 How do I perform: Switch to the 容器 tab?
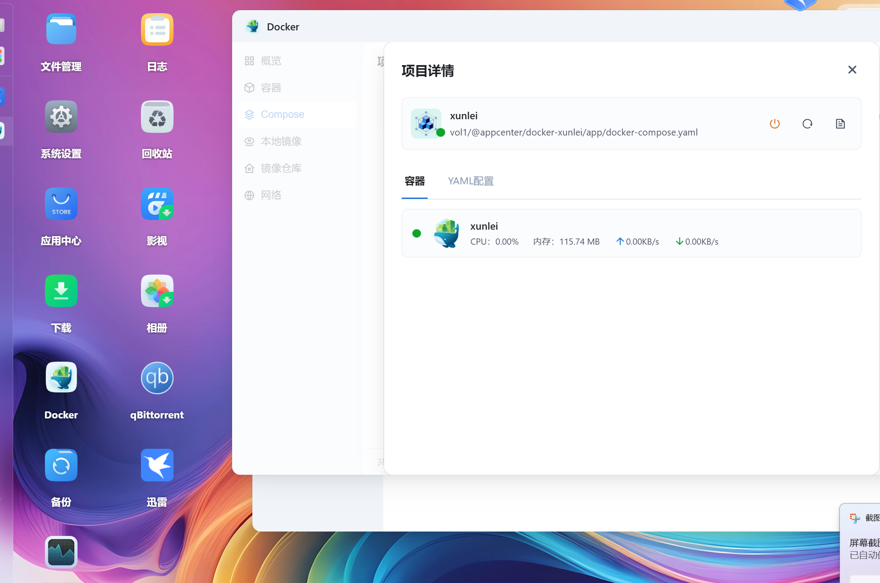414,181
